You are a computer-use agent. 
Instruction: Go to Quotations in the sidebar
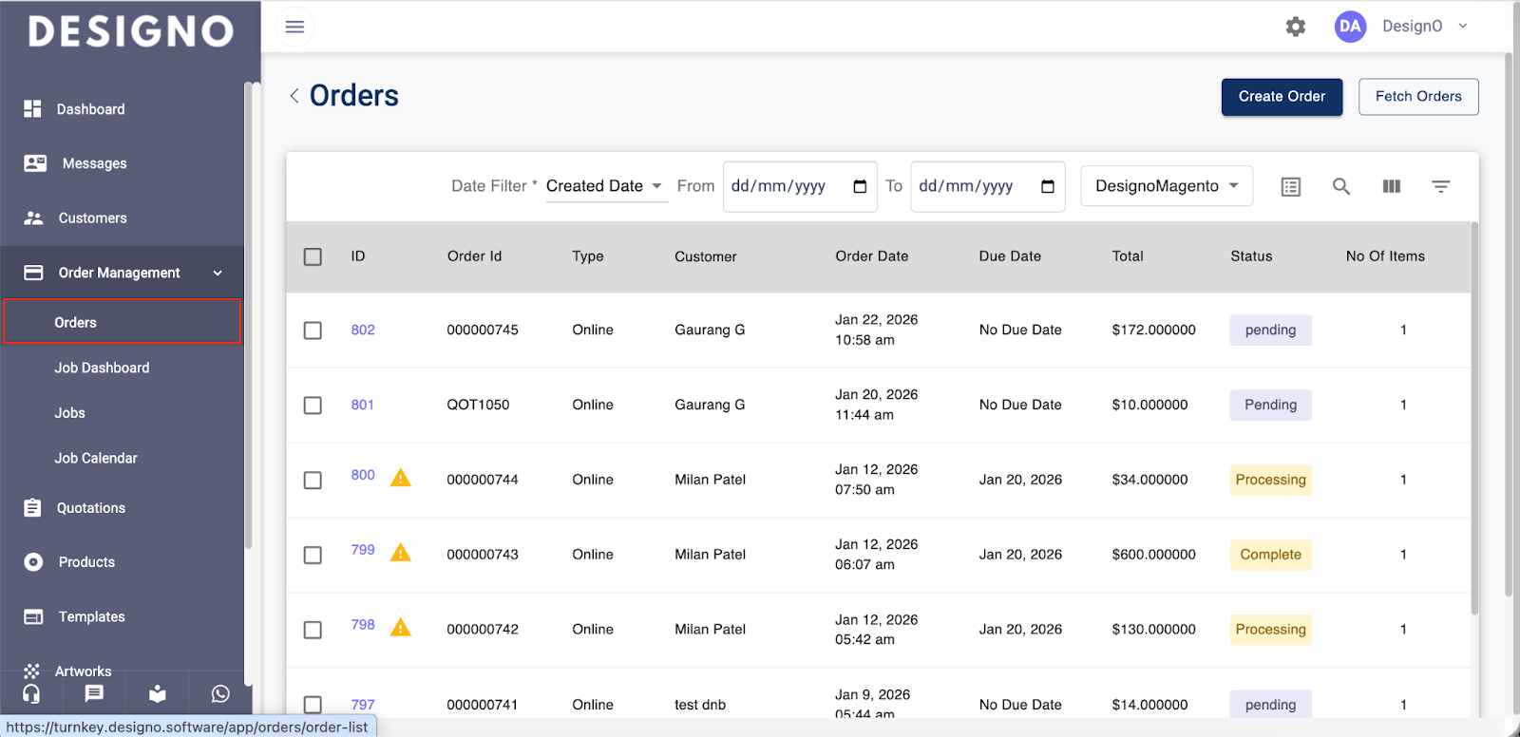pos(91,508)
